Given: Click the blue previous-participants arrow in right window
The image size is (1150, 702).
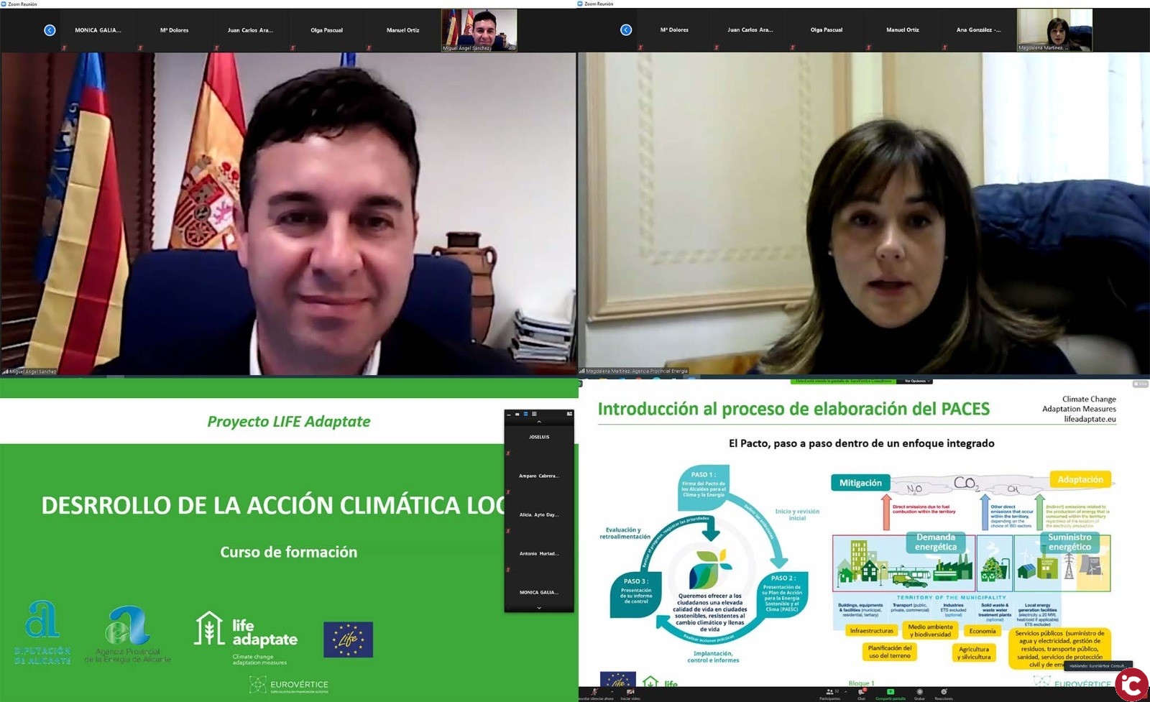Looking at the screenshot, I should coord(626,30).
